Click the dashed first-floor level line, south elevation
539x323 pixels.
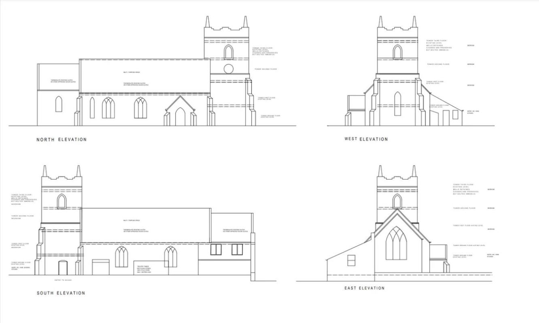142,243
